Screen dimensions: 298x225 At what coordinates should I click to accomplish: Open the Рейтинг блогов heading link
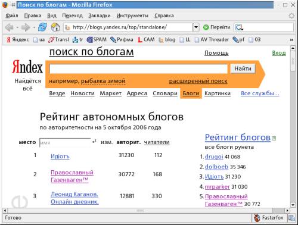coord(238,137)
